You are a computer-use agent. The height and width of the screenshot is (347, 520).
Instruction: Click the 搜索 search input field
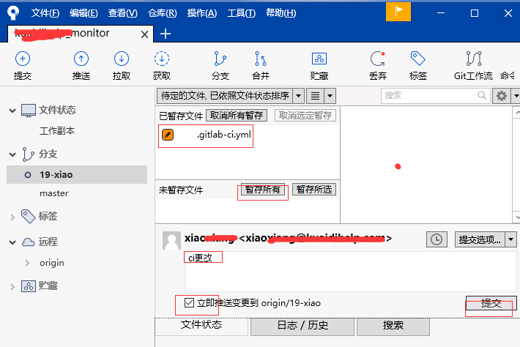pyautogui.click(x=436, y=96)
